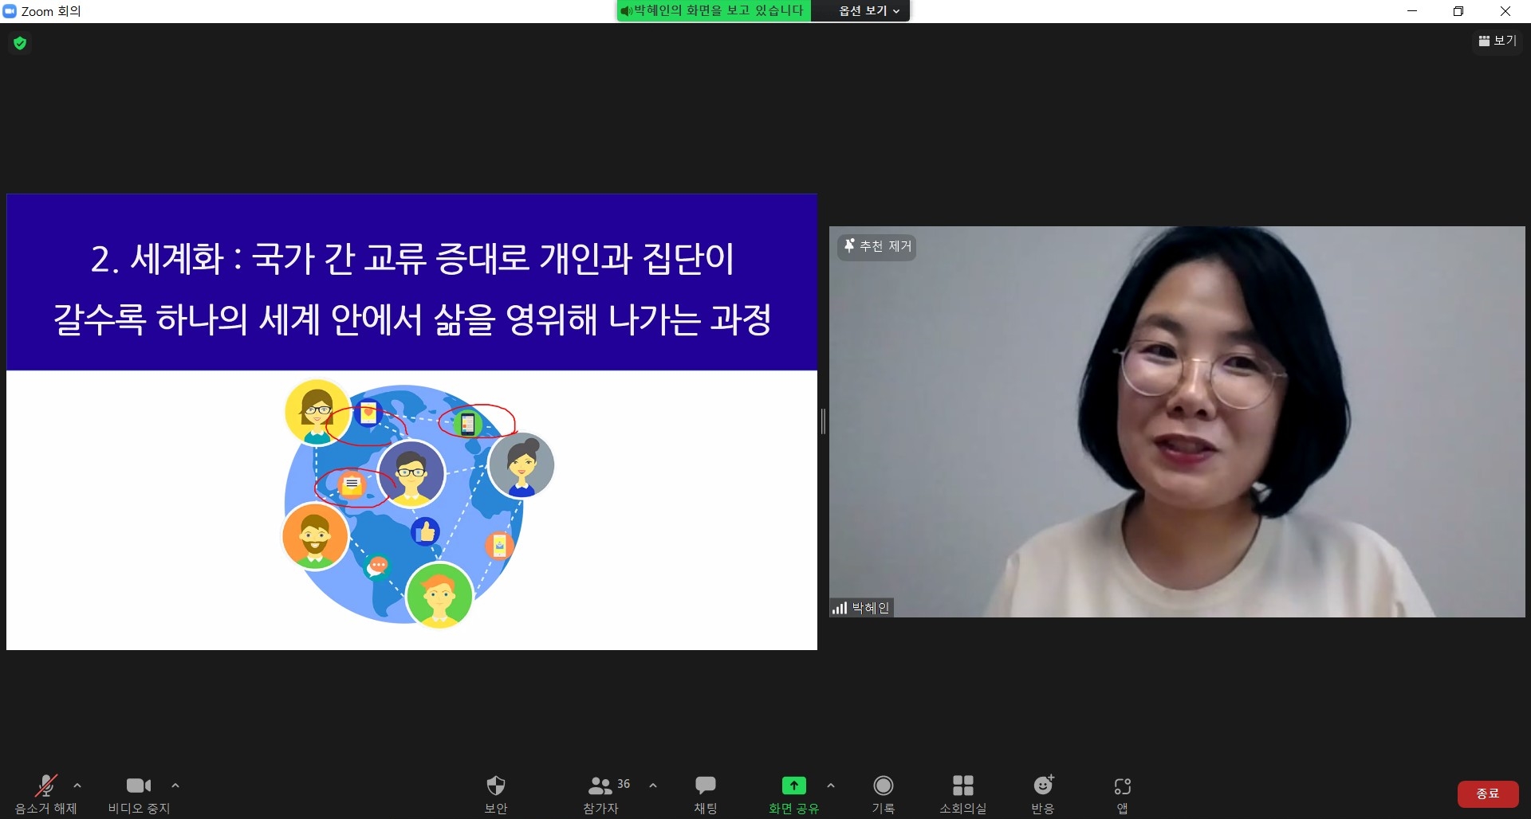Screen dimensions: 1531x819
Task: Open the 반응 reactions menu
Action: (x=1043, y=794)
